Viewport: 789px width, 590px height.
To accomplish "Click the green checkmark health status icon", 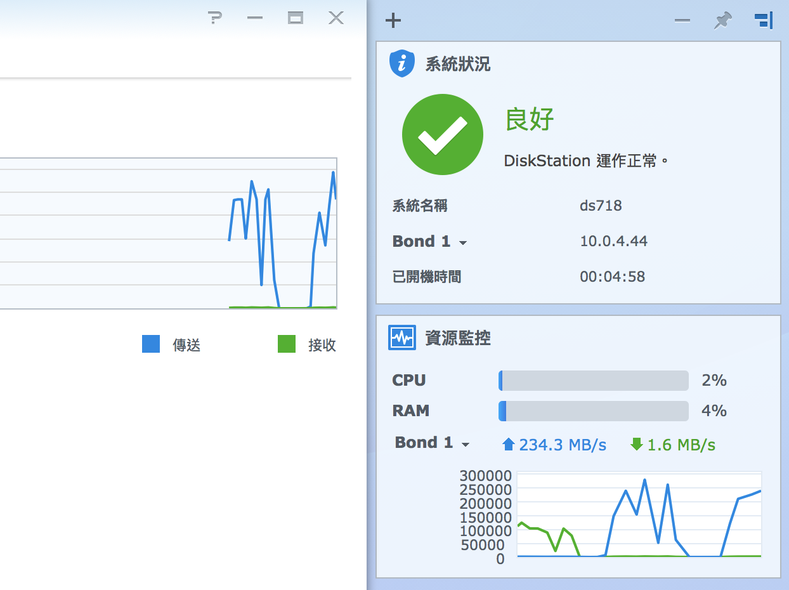I will pos(443,134).
